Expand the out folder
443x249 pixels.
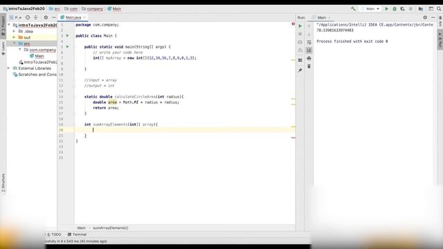(14, 37)
